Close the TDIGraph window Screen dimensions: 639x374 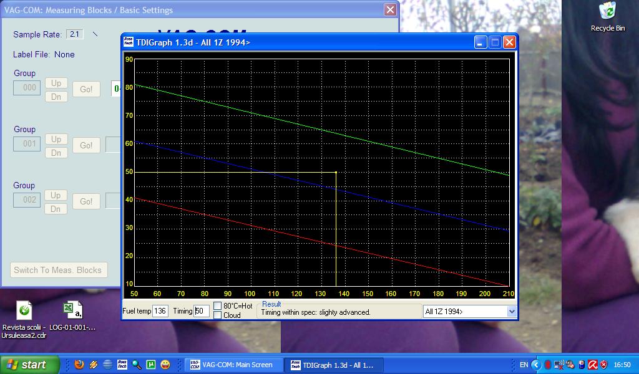coord(509,42)
